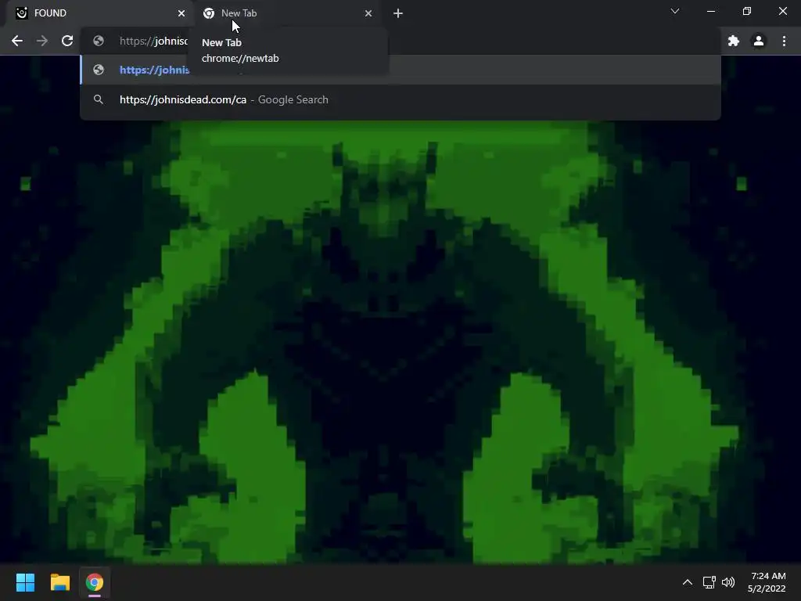Open the profile avatar menu
This screenshot has height=601, width=801.
759,41
